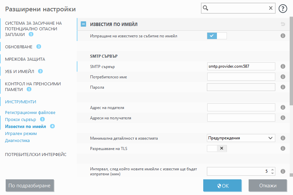Viewport: 293px width, 195px height.
Task: Open the Диагностика page
Action: [x=16, y=140]
